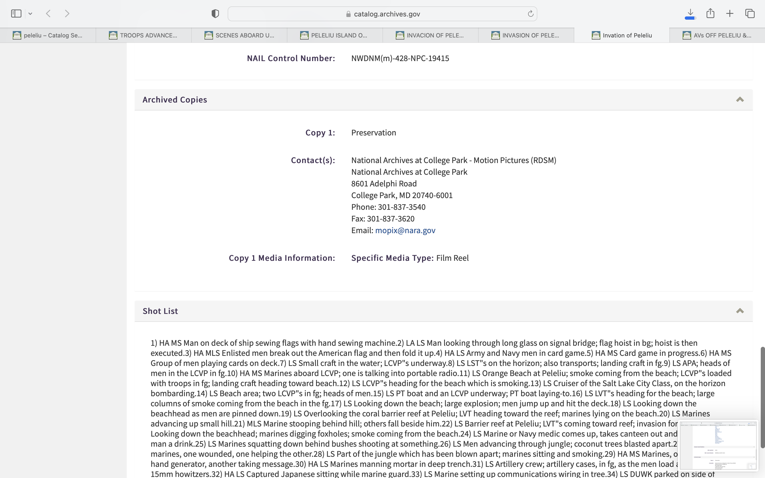765x478 pixels.
Task: Reload the page using the refresh icon
Action: point(530,14)
